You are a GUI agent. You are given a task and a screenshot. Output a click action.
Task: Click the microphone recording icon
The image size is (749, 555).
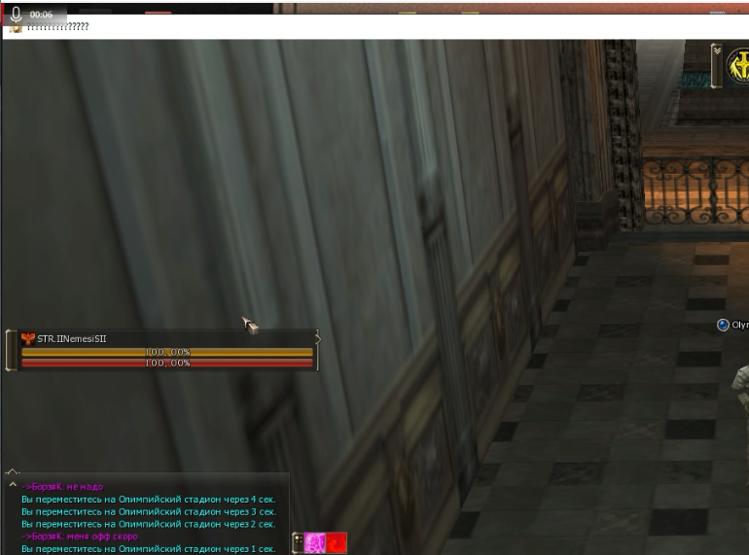click(x=16, y=15)
